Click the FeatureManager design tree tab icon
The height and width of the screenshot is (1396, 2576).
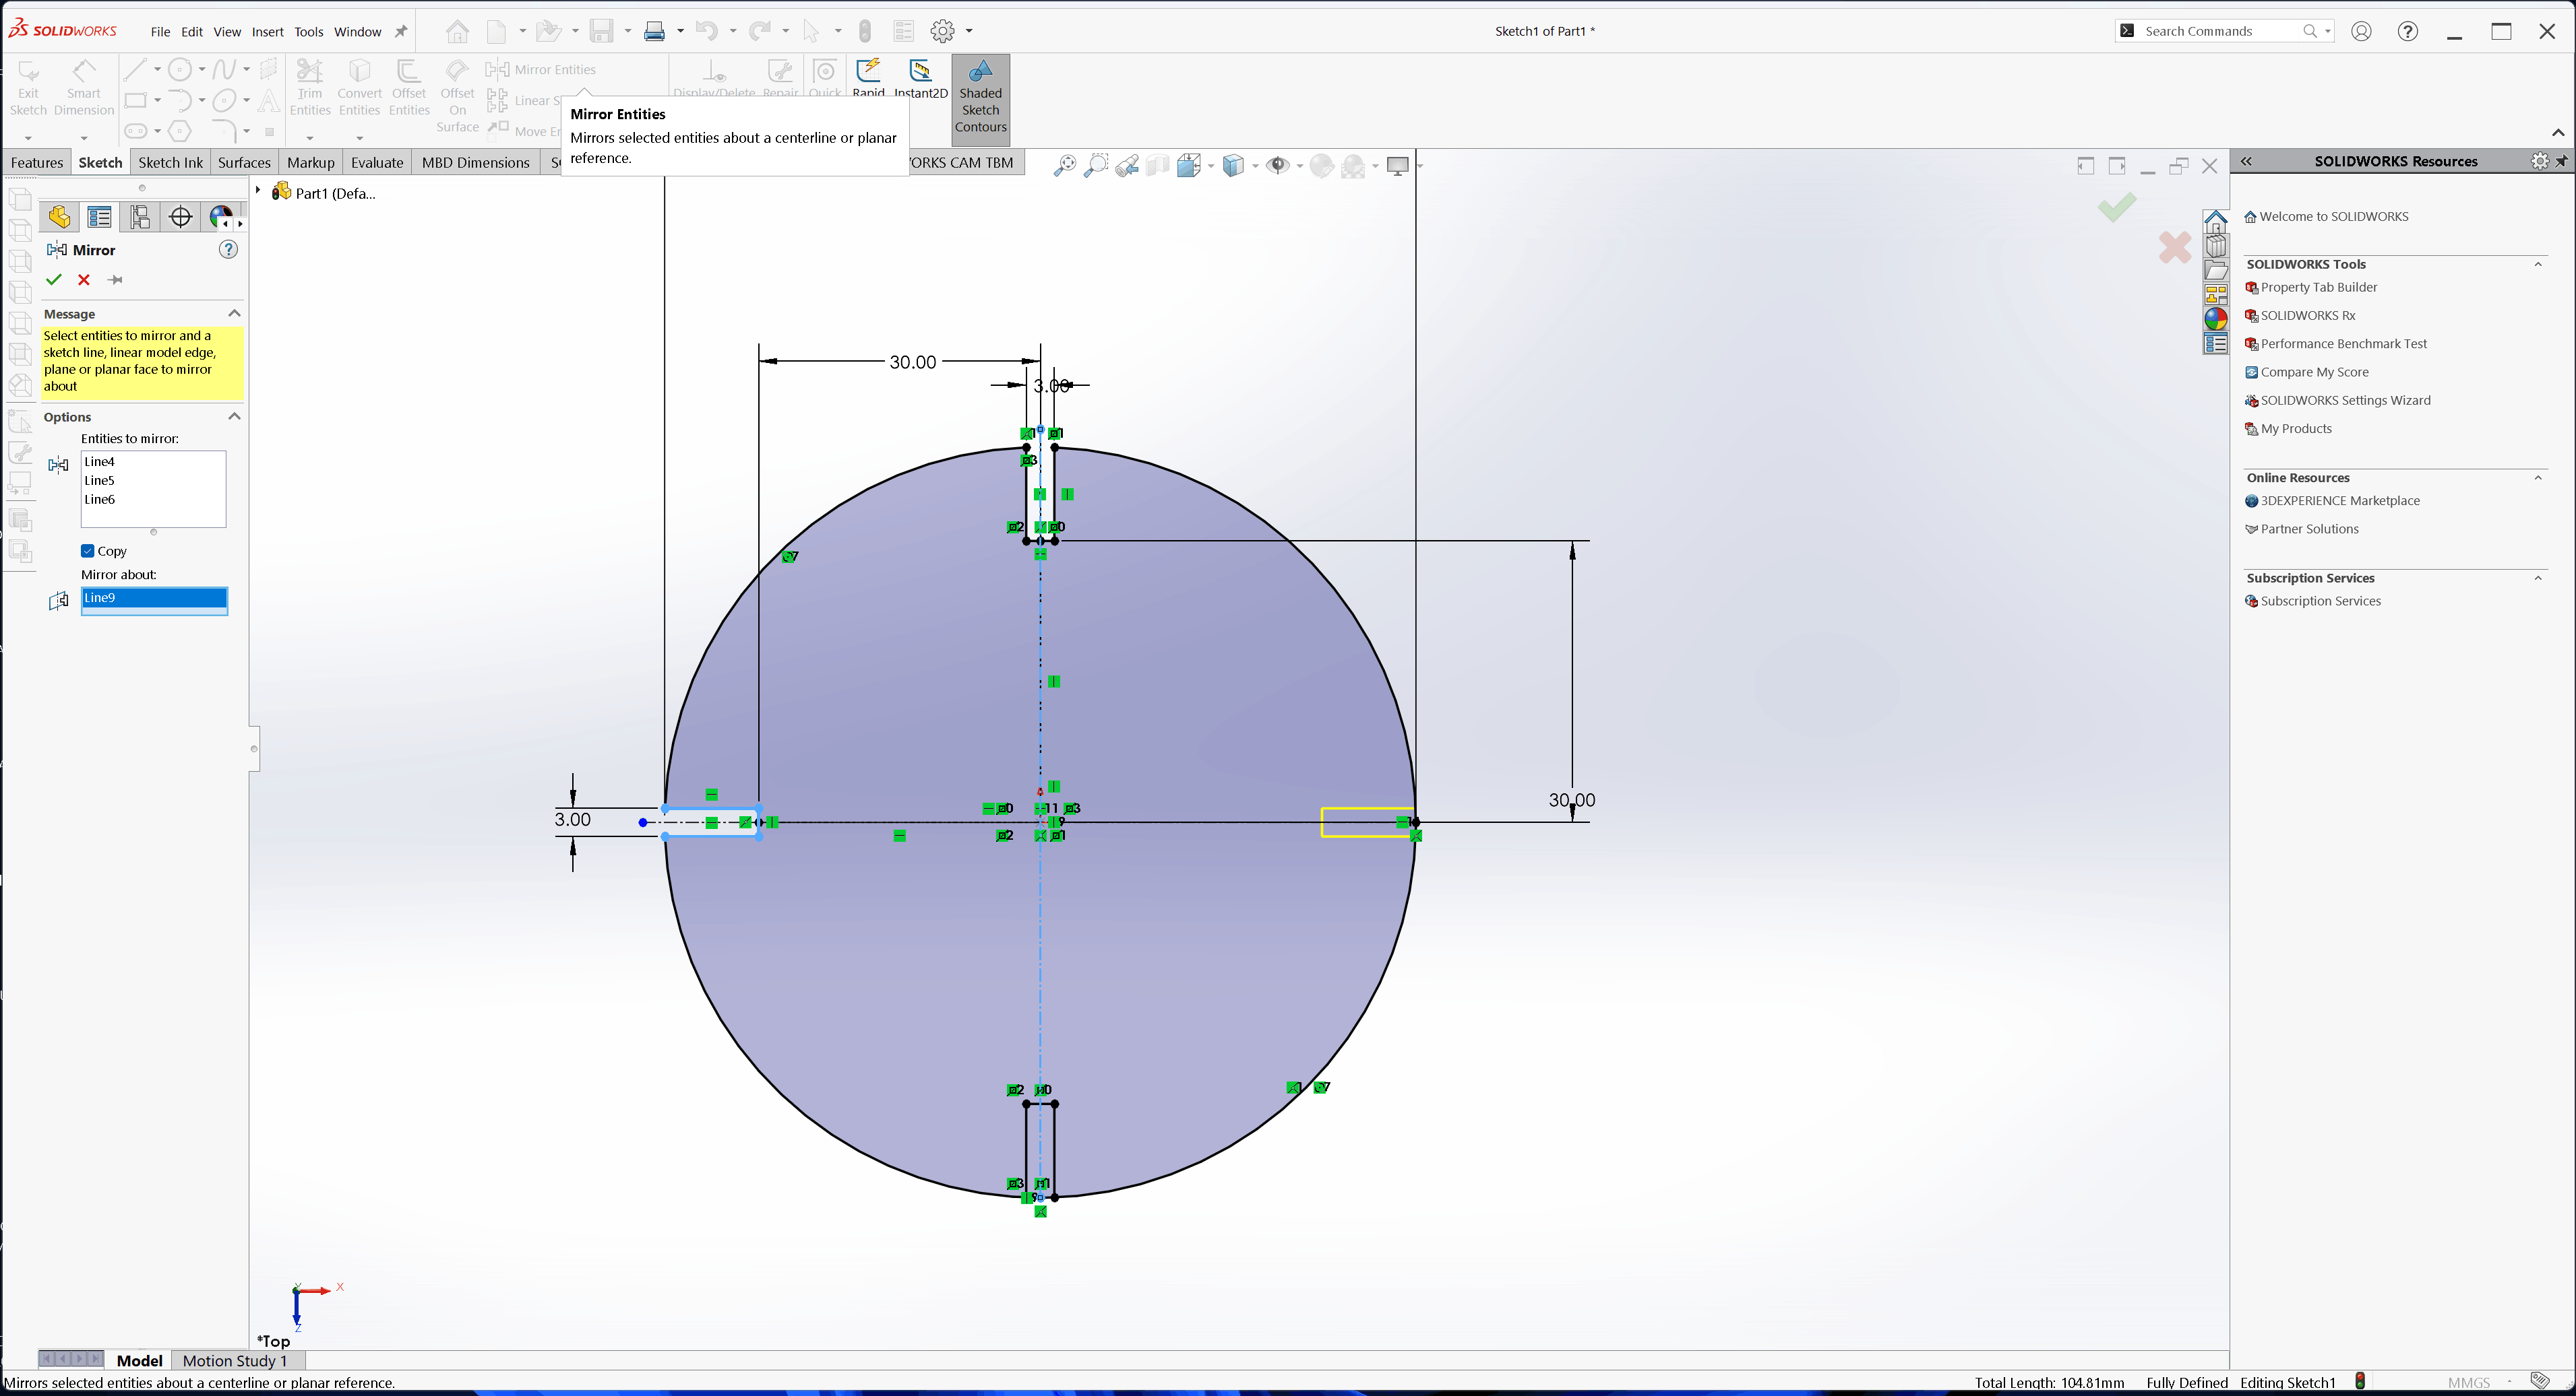coord(59,217)
